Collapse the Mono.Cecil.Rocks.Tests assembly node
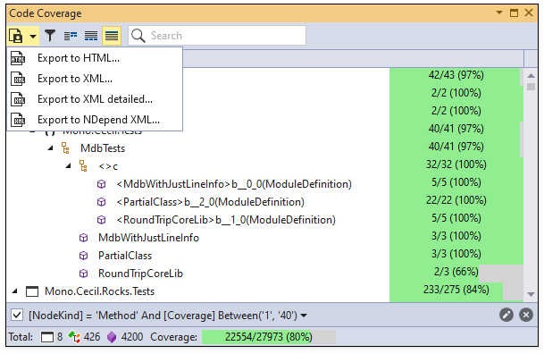 pyautogui.click(x=15, y=291)
